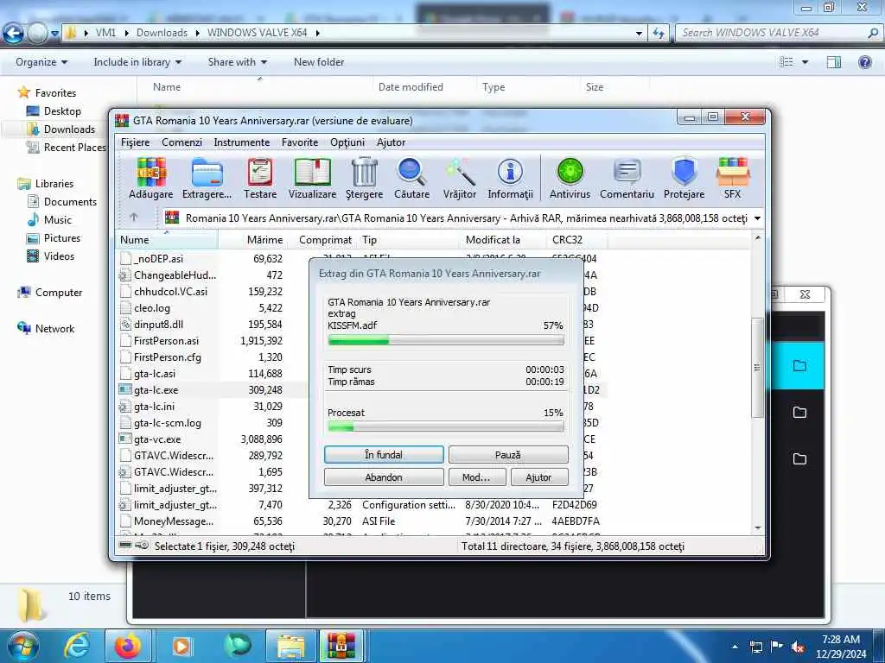Click the Căutare magnifier icon
This screenshot has width=885, height=663.
(x=411, y=178)
